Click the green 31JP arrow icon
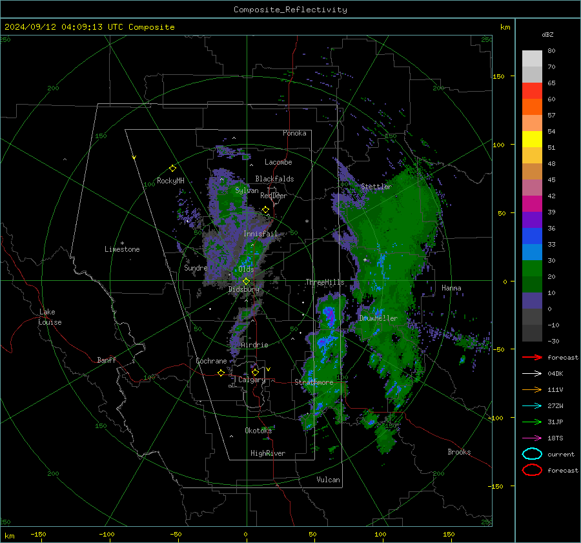This screenshot has height=543, width=581. click(x=532, y=422)
